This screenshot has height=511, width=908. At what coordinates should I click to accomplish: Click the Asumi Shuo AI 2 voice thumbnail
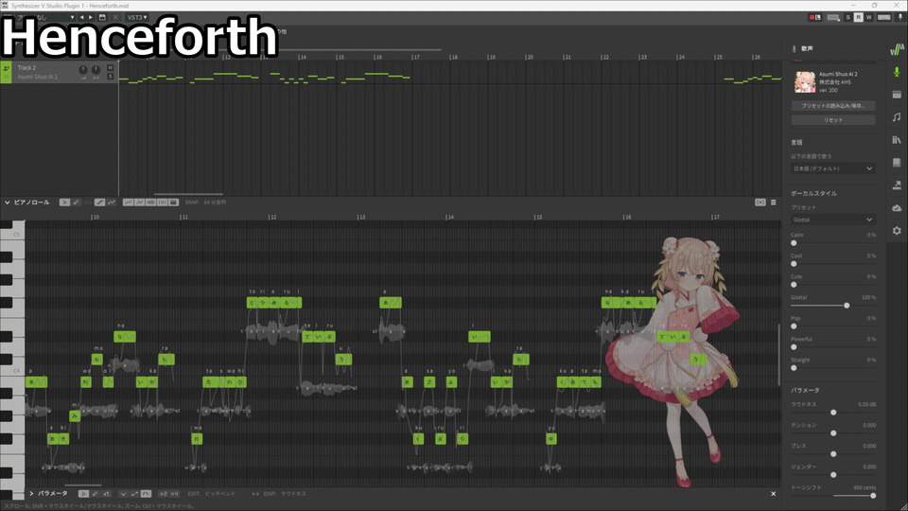805,82
